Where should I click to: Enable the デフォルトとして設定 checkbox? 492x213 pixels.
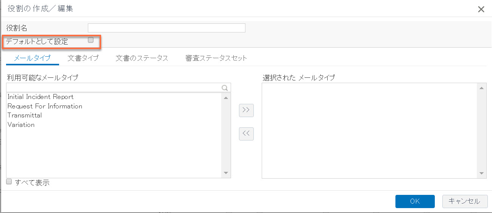pyautogui.click(x=91, y=40)
